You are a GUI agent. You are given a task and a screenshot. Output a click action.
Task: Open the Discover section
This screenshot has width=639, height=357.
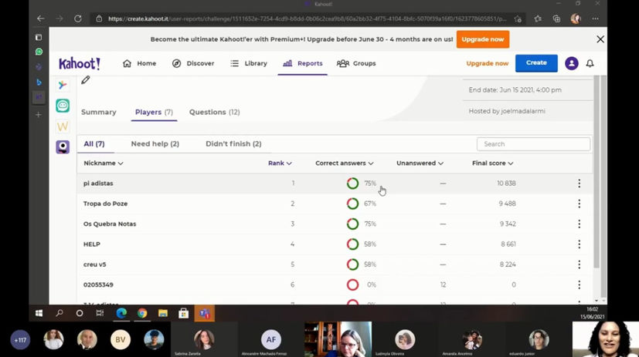[193, 63]
